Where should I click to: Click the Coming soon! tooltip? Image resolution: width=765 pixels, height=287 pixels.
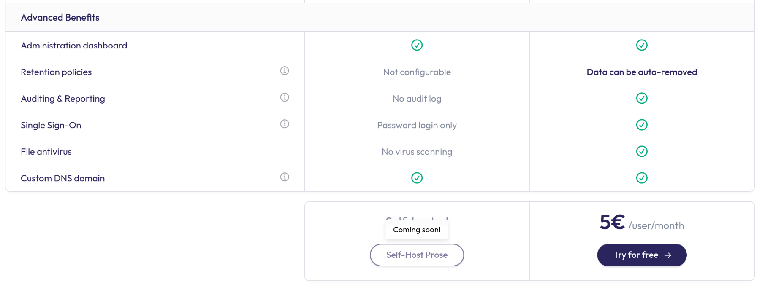coord(417,230)
